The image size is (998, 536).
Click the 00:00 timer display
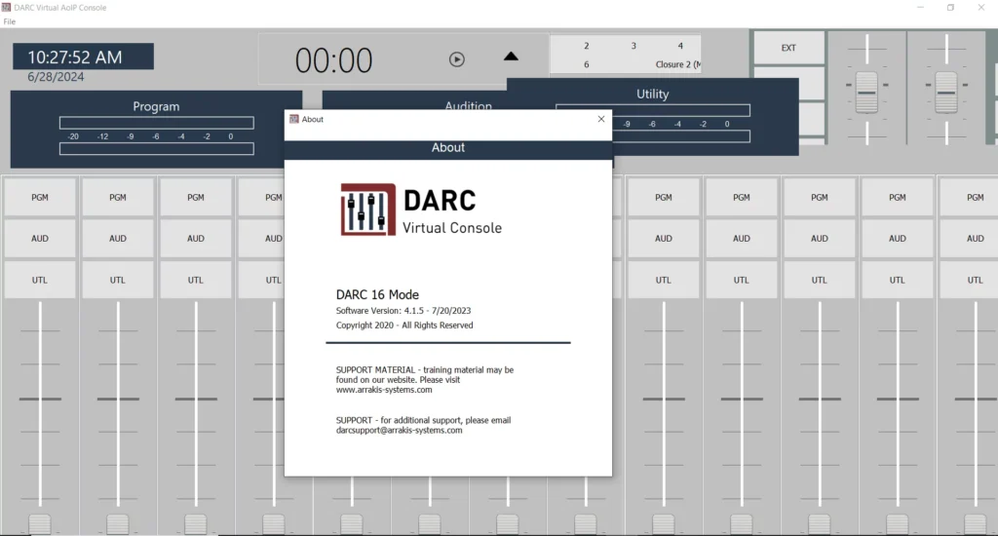tap(333, 60)
